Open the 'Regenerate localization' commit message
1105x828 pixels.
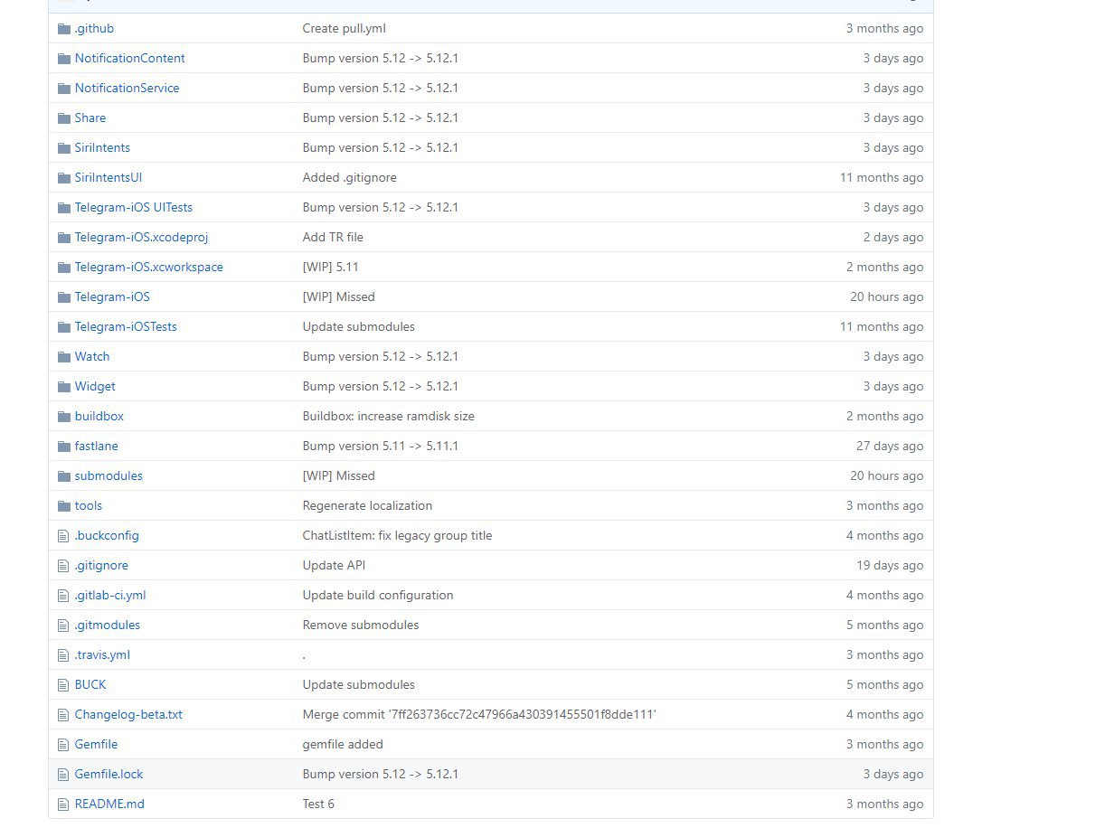pos(367,506)
